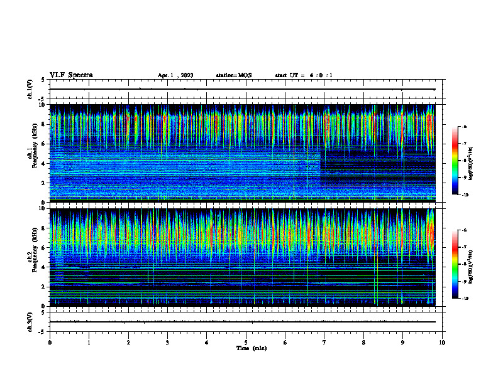Viewport: 498px width, 384px height.
Task: Click the "4" minute tick on the time axis
Action: point(207,343)
